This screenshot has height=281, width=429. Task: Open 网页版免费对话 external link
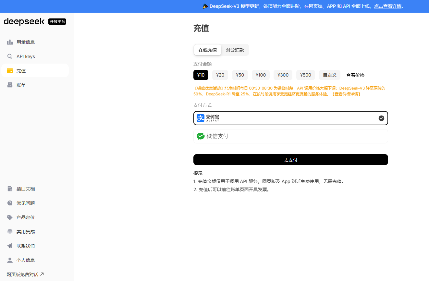pos(25,275)
